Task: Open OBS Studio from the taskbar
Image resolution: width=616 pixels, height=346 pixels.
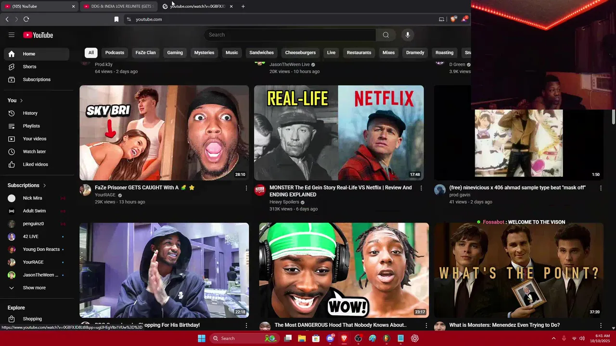Action: coord(358,338)
